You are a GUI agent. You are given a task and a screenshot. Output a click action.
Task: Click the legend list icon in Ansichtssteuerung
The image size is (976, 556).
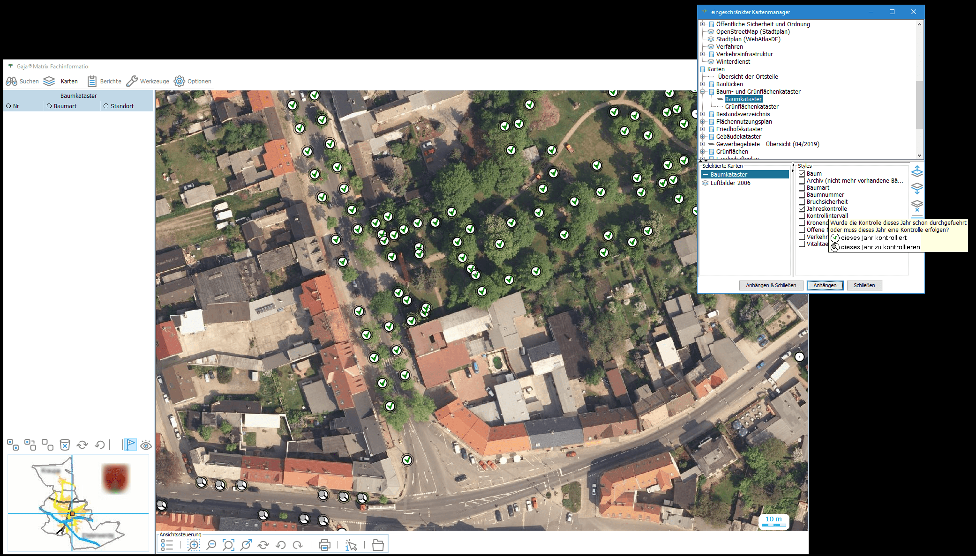pos(167,545)
